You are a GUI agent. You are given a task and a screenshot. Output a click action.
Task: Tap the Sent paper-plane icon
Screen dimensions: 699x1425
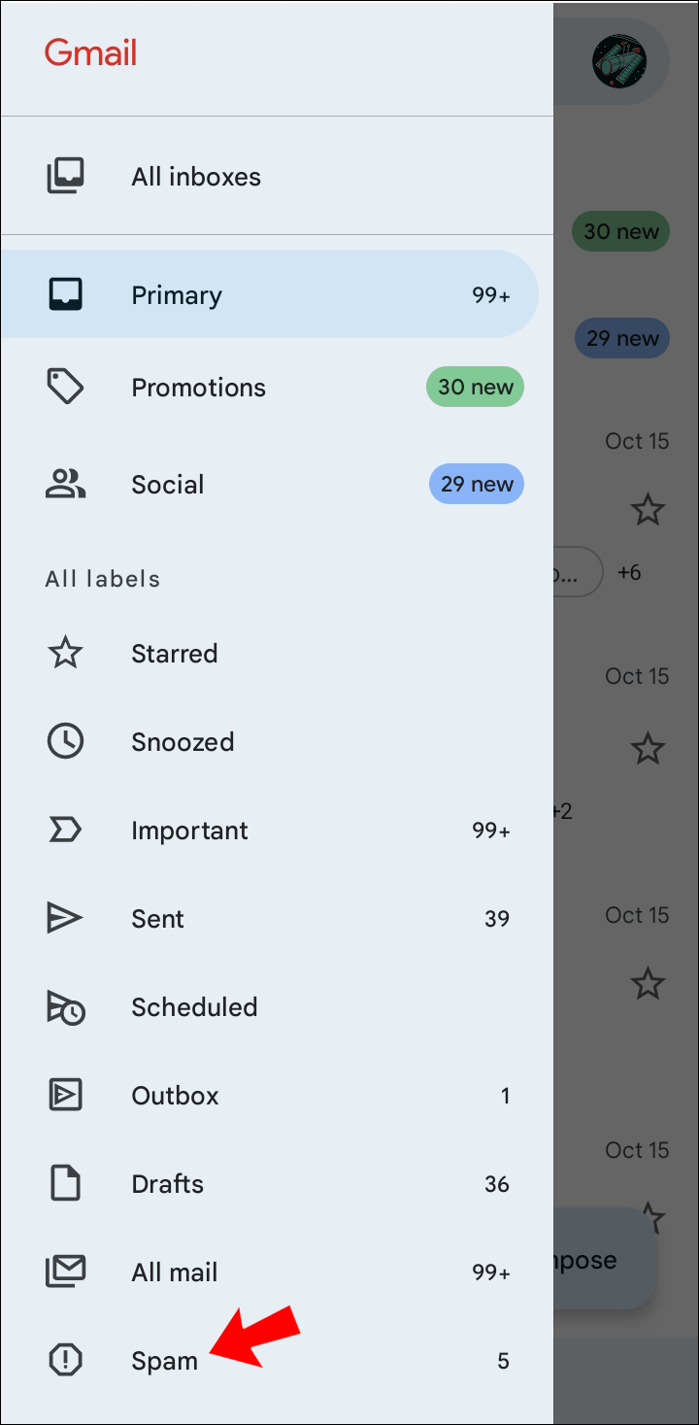pyautogui.click(x=66, y=918)
